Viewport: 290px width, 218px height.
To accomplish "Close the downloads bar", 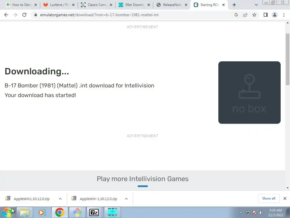I will click(285, 198).
